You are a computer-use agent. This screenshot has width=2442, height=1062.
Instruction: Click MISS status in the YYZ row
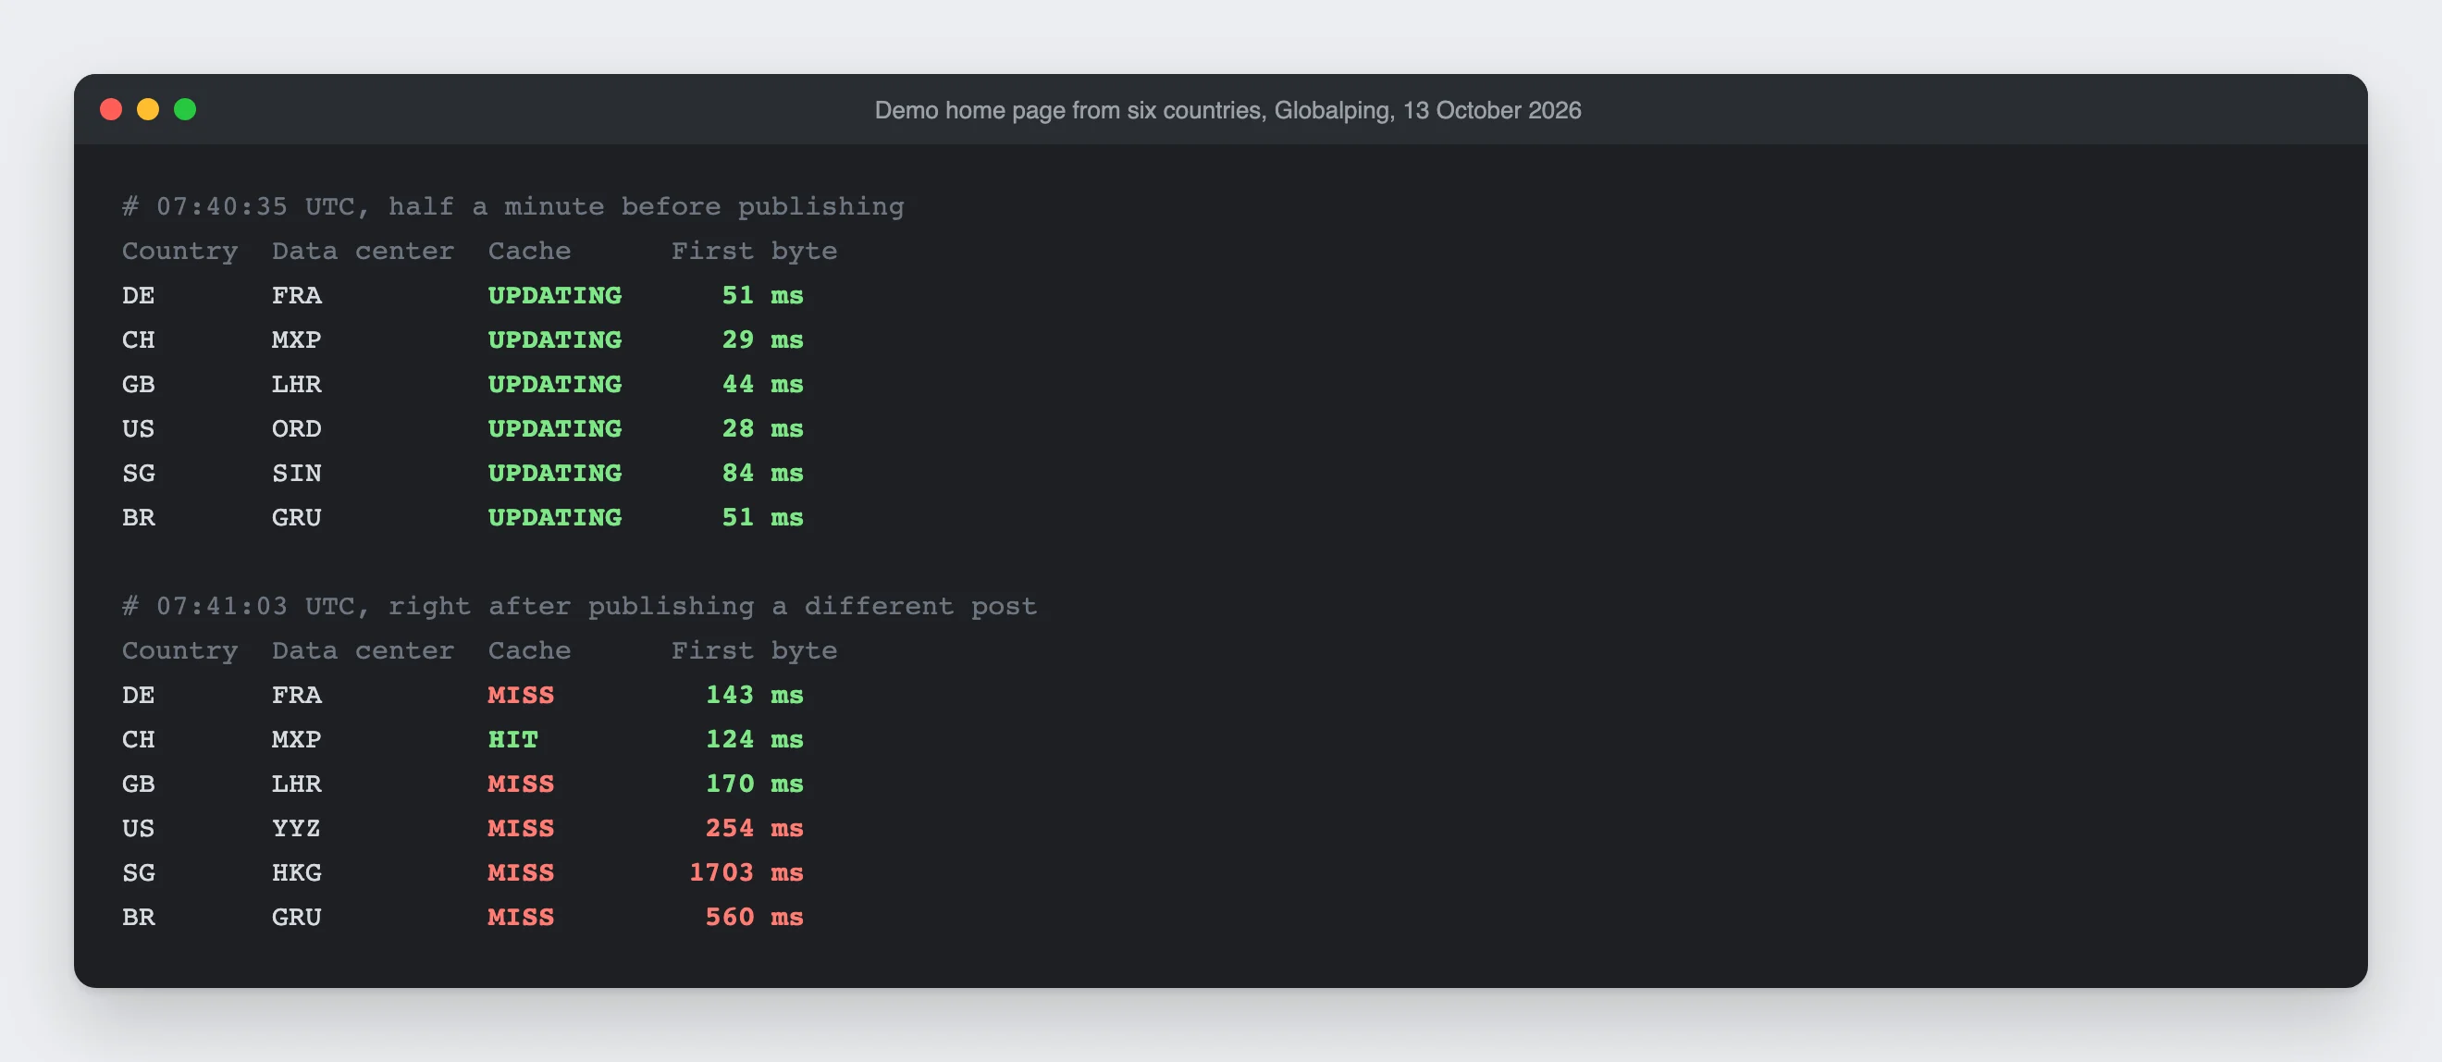(521, 829)
